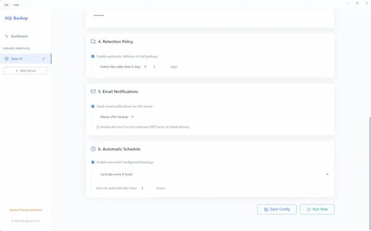
Task: Click the Add Server button
Action: pos(26,71)
